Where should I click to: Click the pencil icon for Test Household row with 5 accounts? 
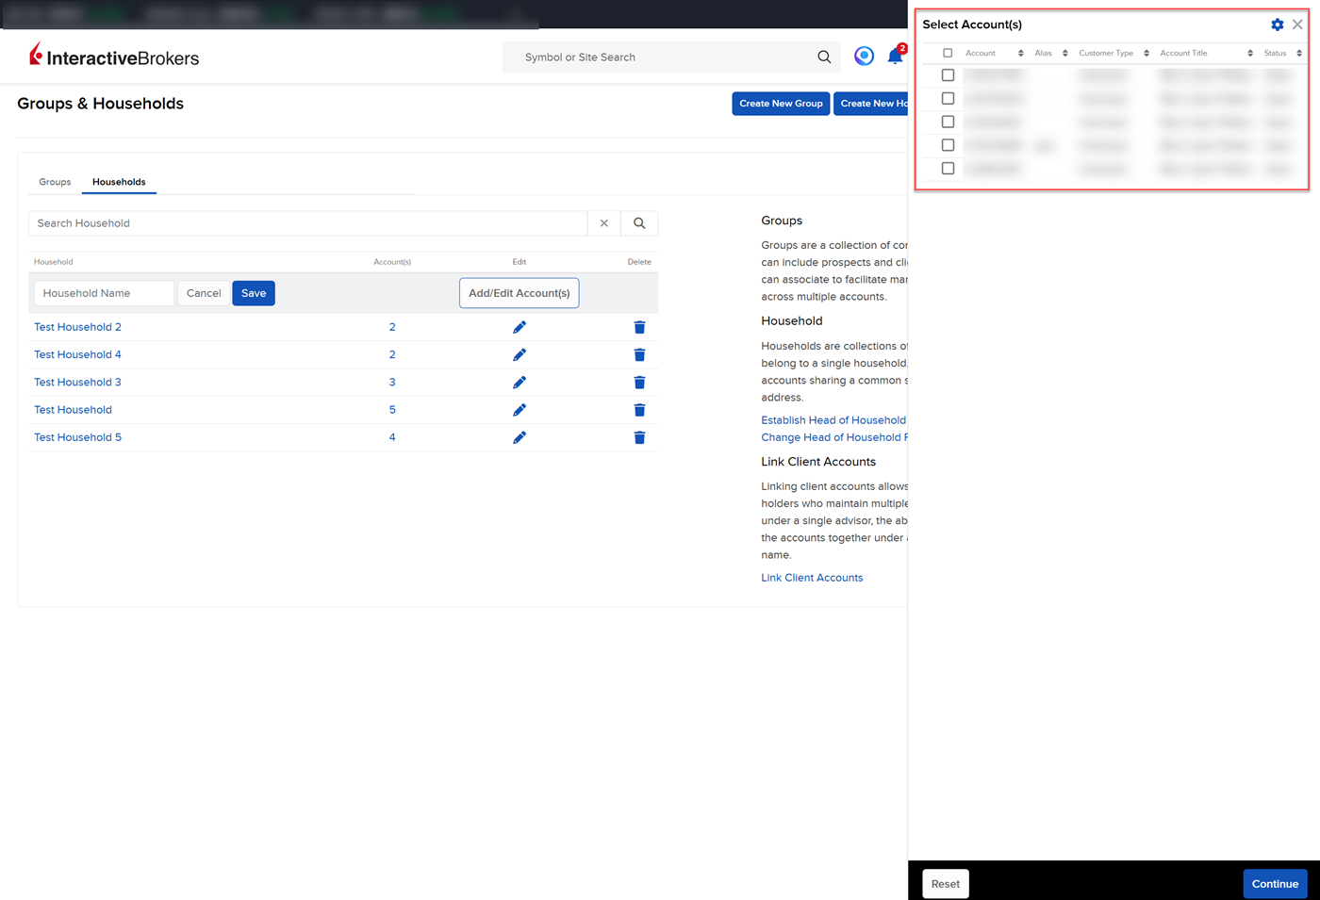coord(520,410)
